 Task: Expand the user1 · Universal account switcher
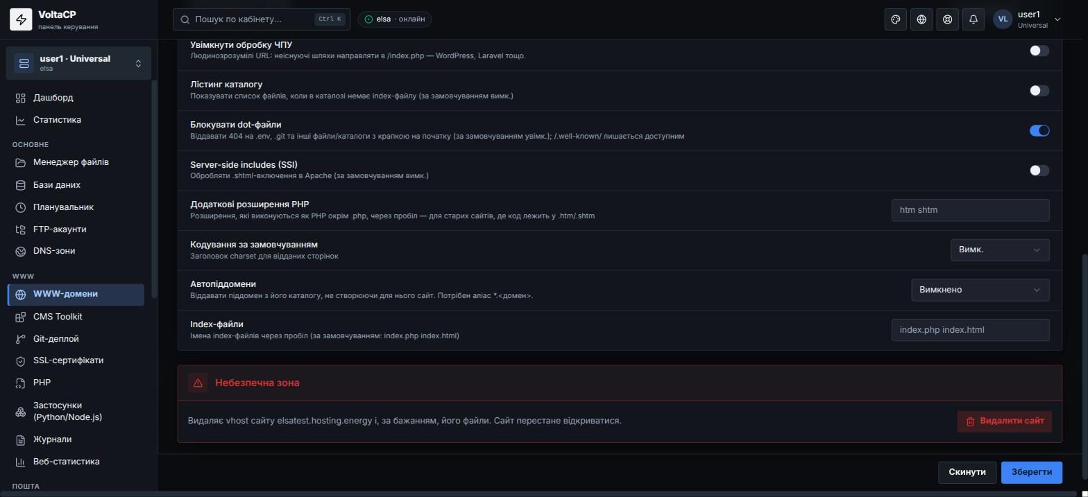click(78, 63)
